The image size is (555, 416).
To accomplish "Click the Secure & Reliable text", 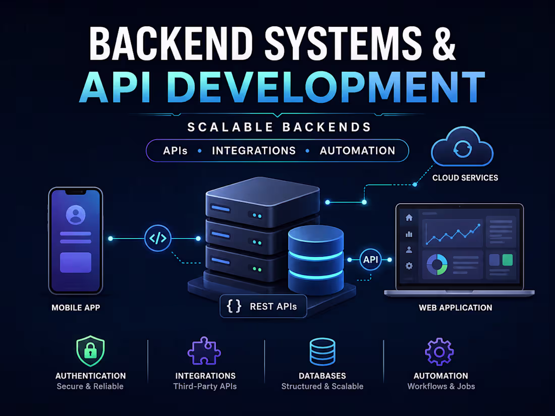I will point(90,386).
